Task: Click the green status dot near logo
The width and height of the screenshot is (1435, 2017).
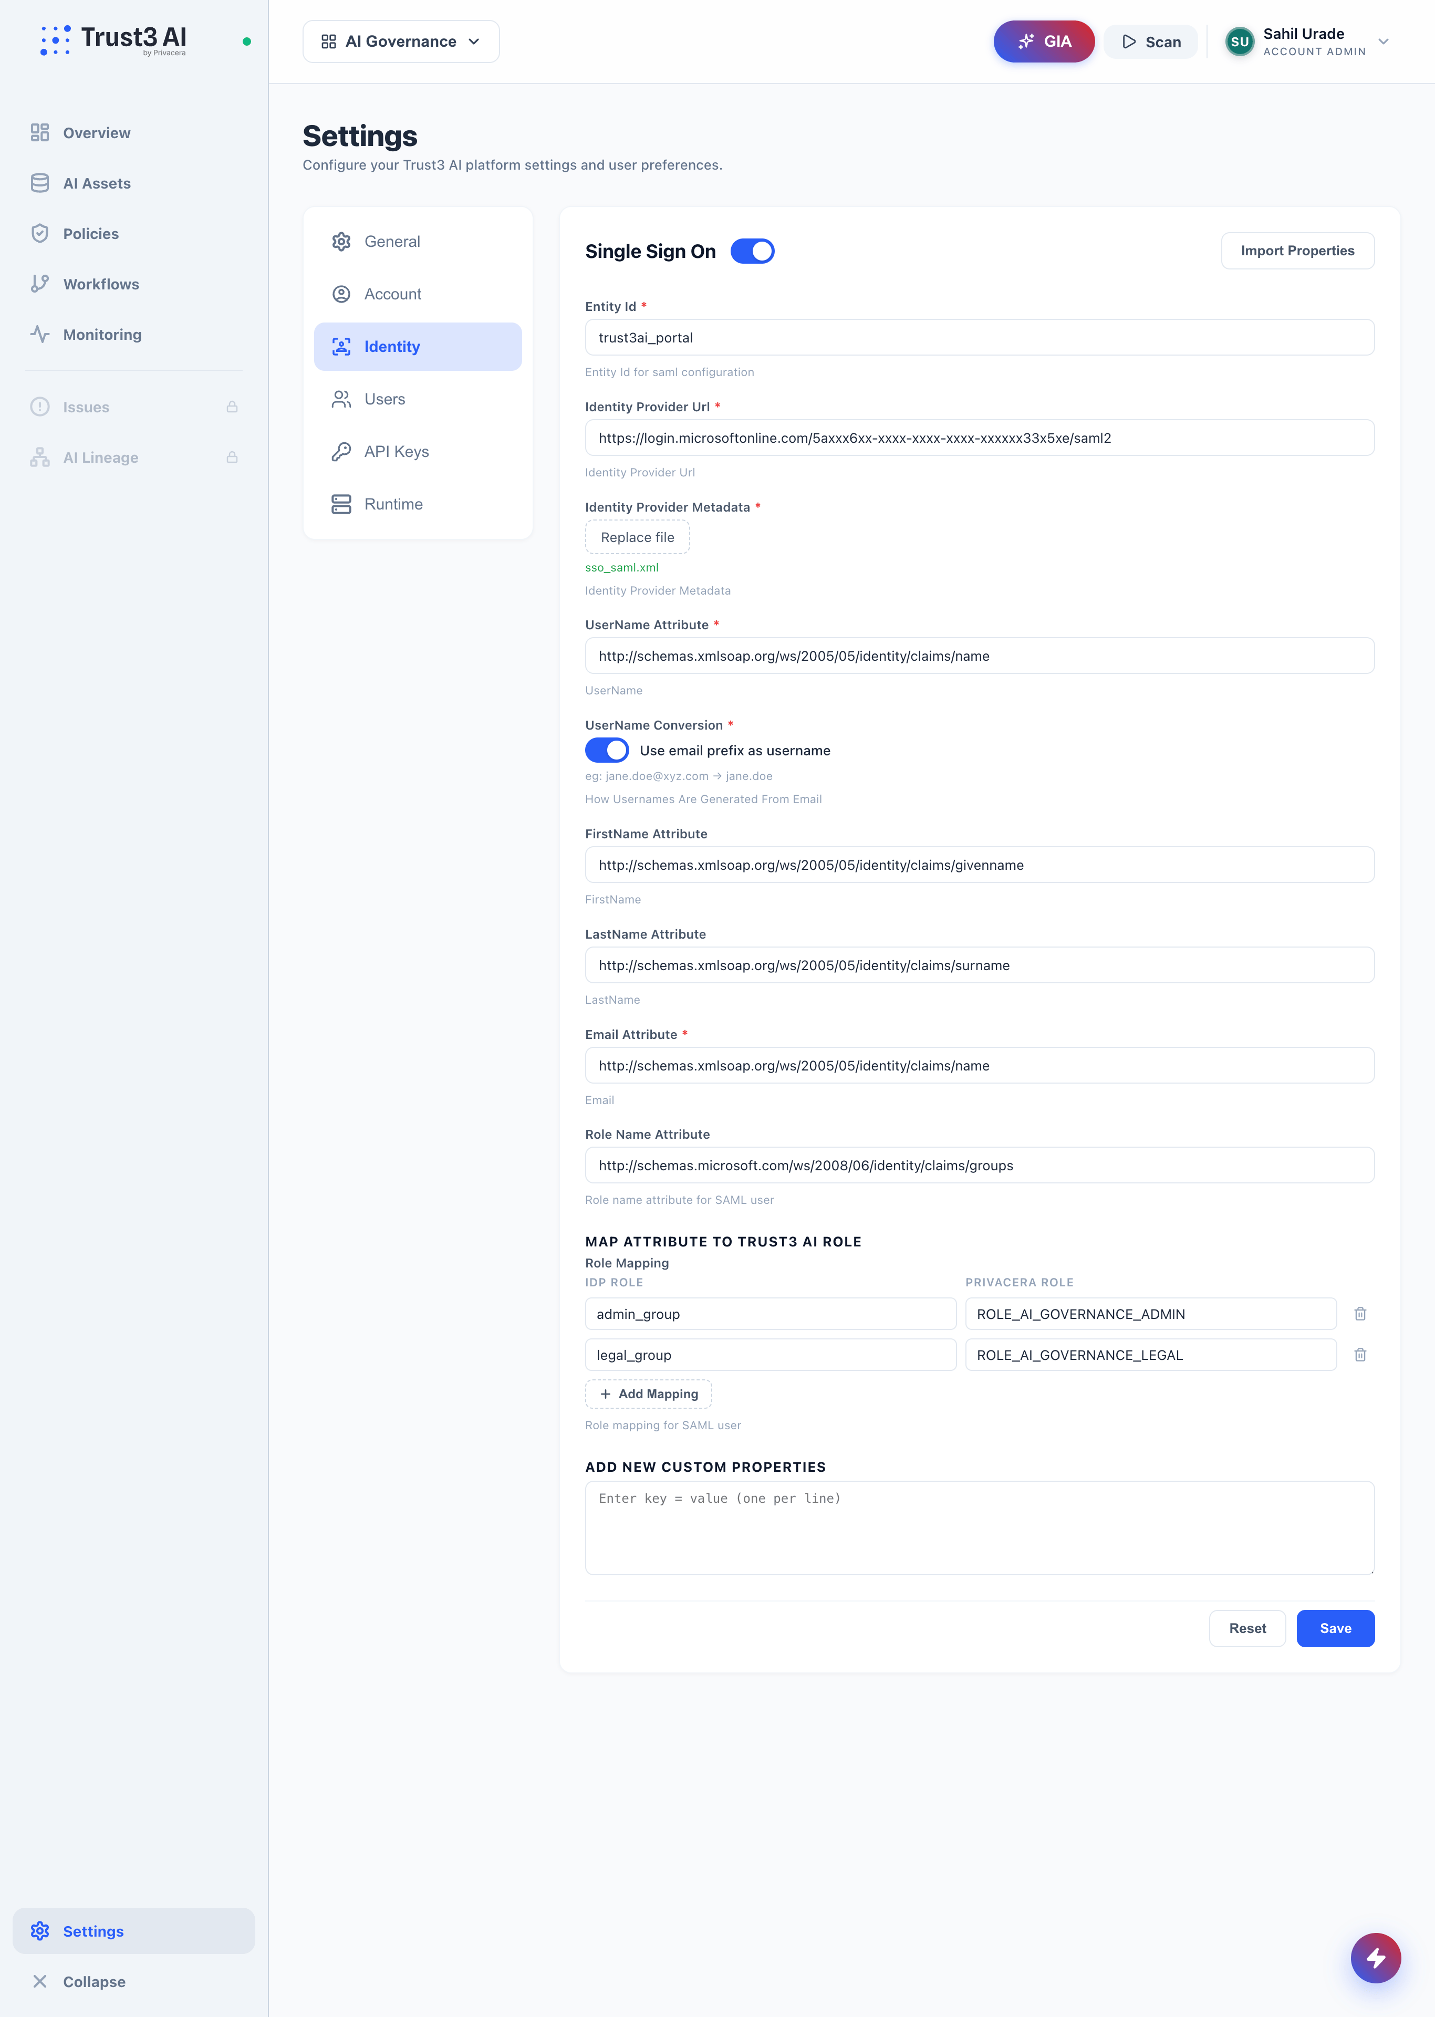Action: point(246,41)
